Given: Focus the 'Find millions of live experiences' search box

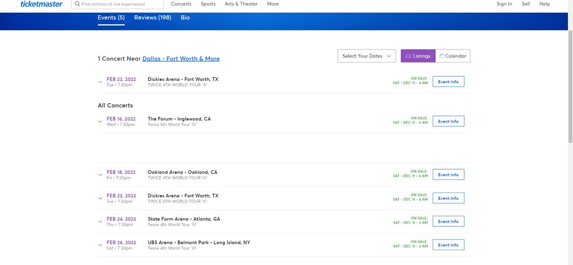Looking at the screenshot, I should (x=117, y=4).
